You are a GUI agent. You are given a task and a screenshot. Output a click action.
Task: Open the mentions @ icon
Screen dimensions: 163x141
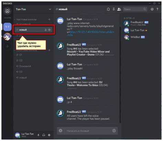click(x=152, y=9)
